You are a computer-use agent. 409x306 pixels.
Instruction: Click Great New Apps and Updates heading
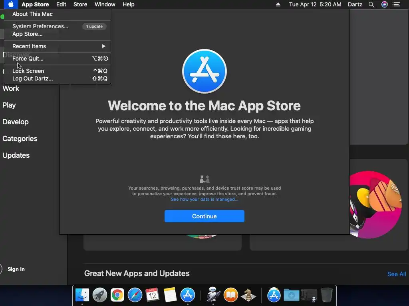tap(137, 273)
